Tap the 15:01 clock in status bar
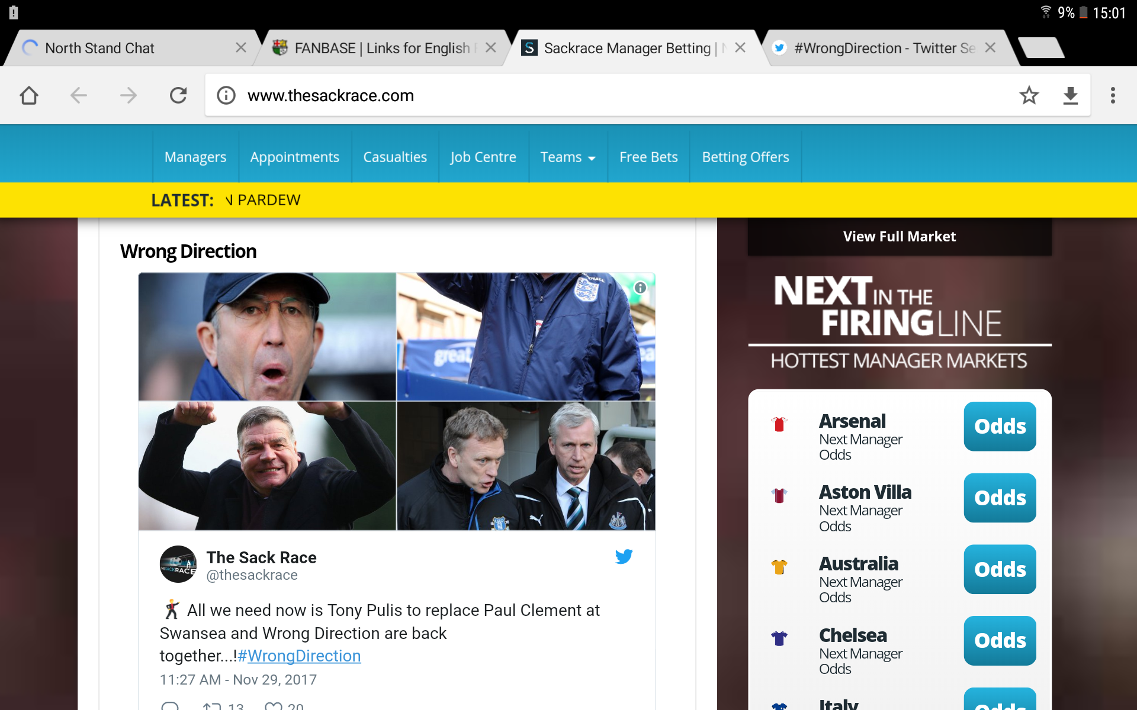This screenshot has width=1137, height=710. pos(1109,12)
